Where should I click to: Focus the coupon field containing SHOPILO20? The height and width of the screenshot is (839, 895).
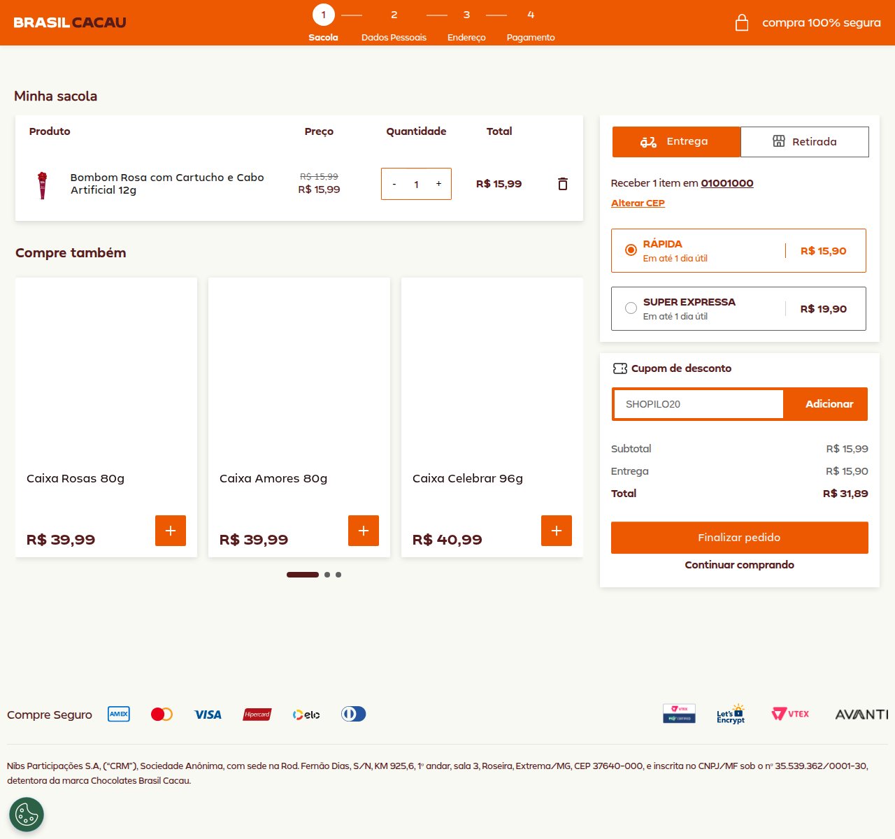point(698,404)
